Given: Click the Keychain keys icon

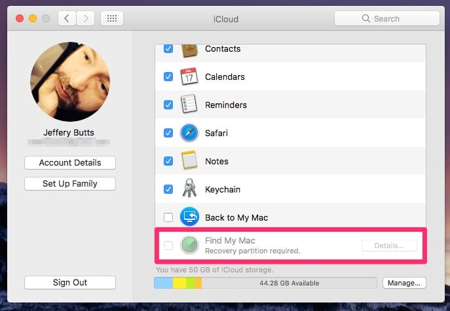Looking at the screenshot, I should pyautogui.click(x=189, y=188).
